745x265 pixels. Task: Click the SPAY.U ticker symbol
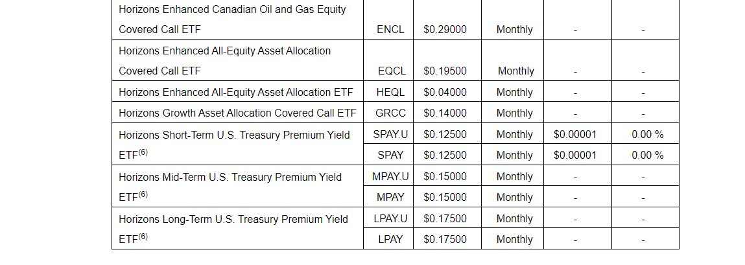point(390,135)
